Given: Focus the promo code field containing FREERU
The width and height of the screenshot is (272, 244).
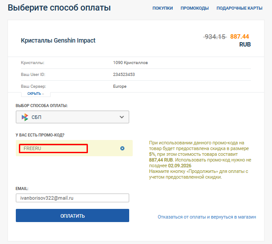Looking at the screenshot, I should point(53,148).
